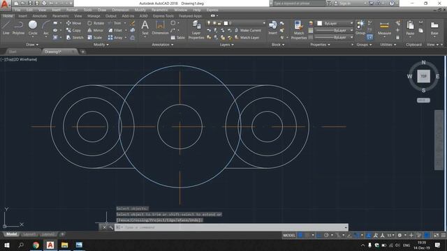Click the Save icon in quick access toolbar

(30, 3)
